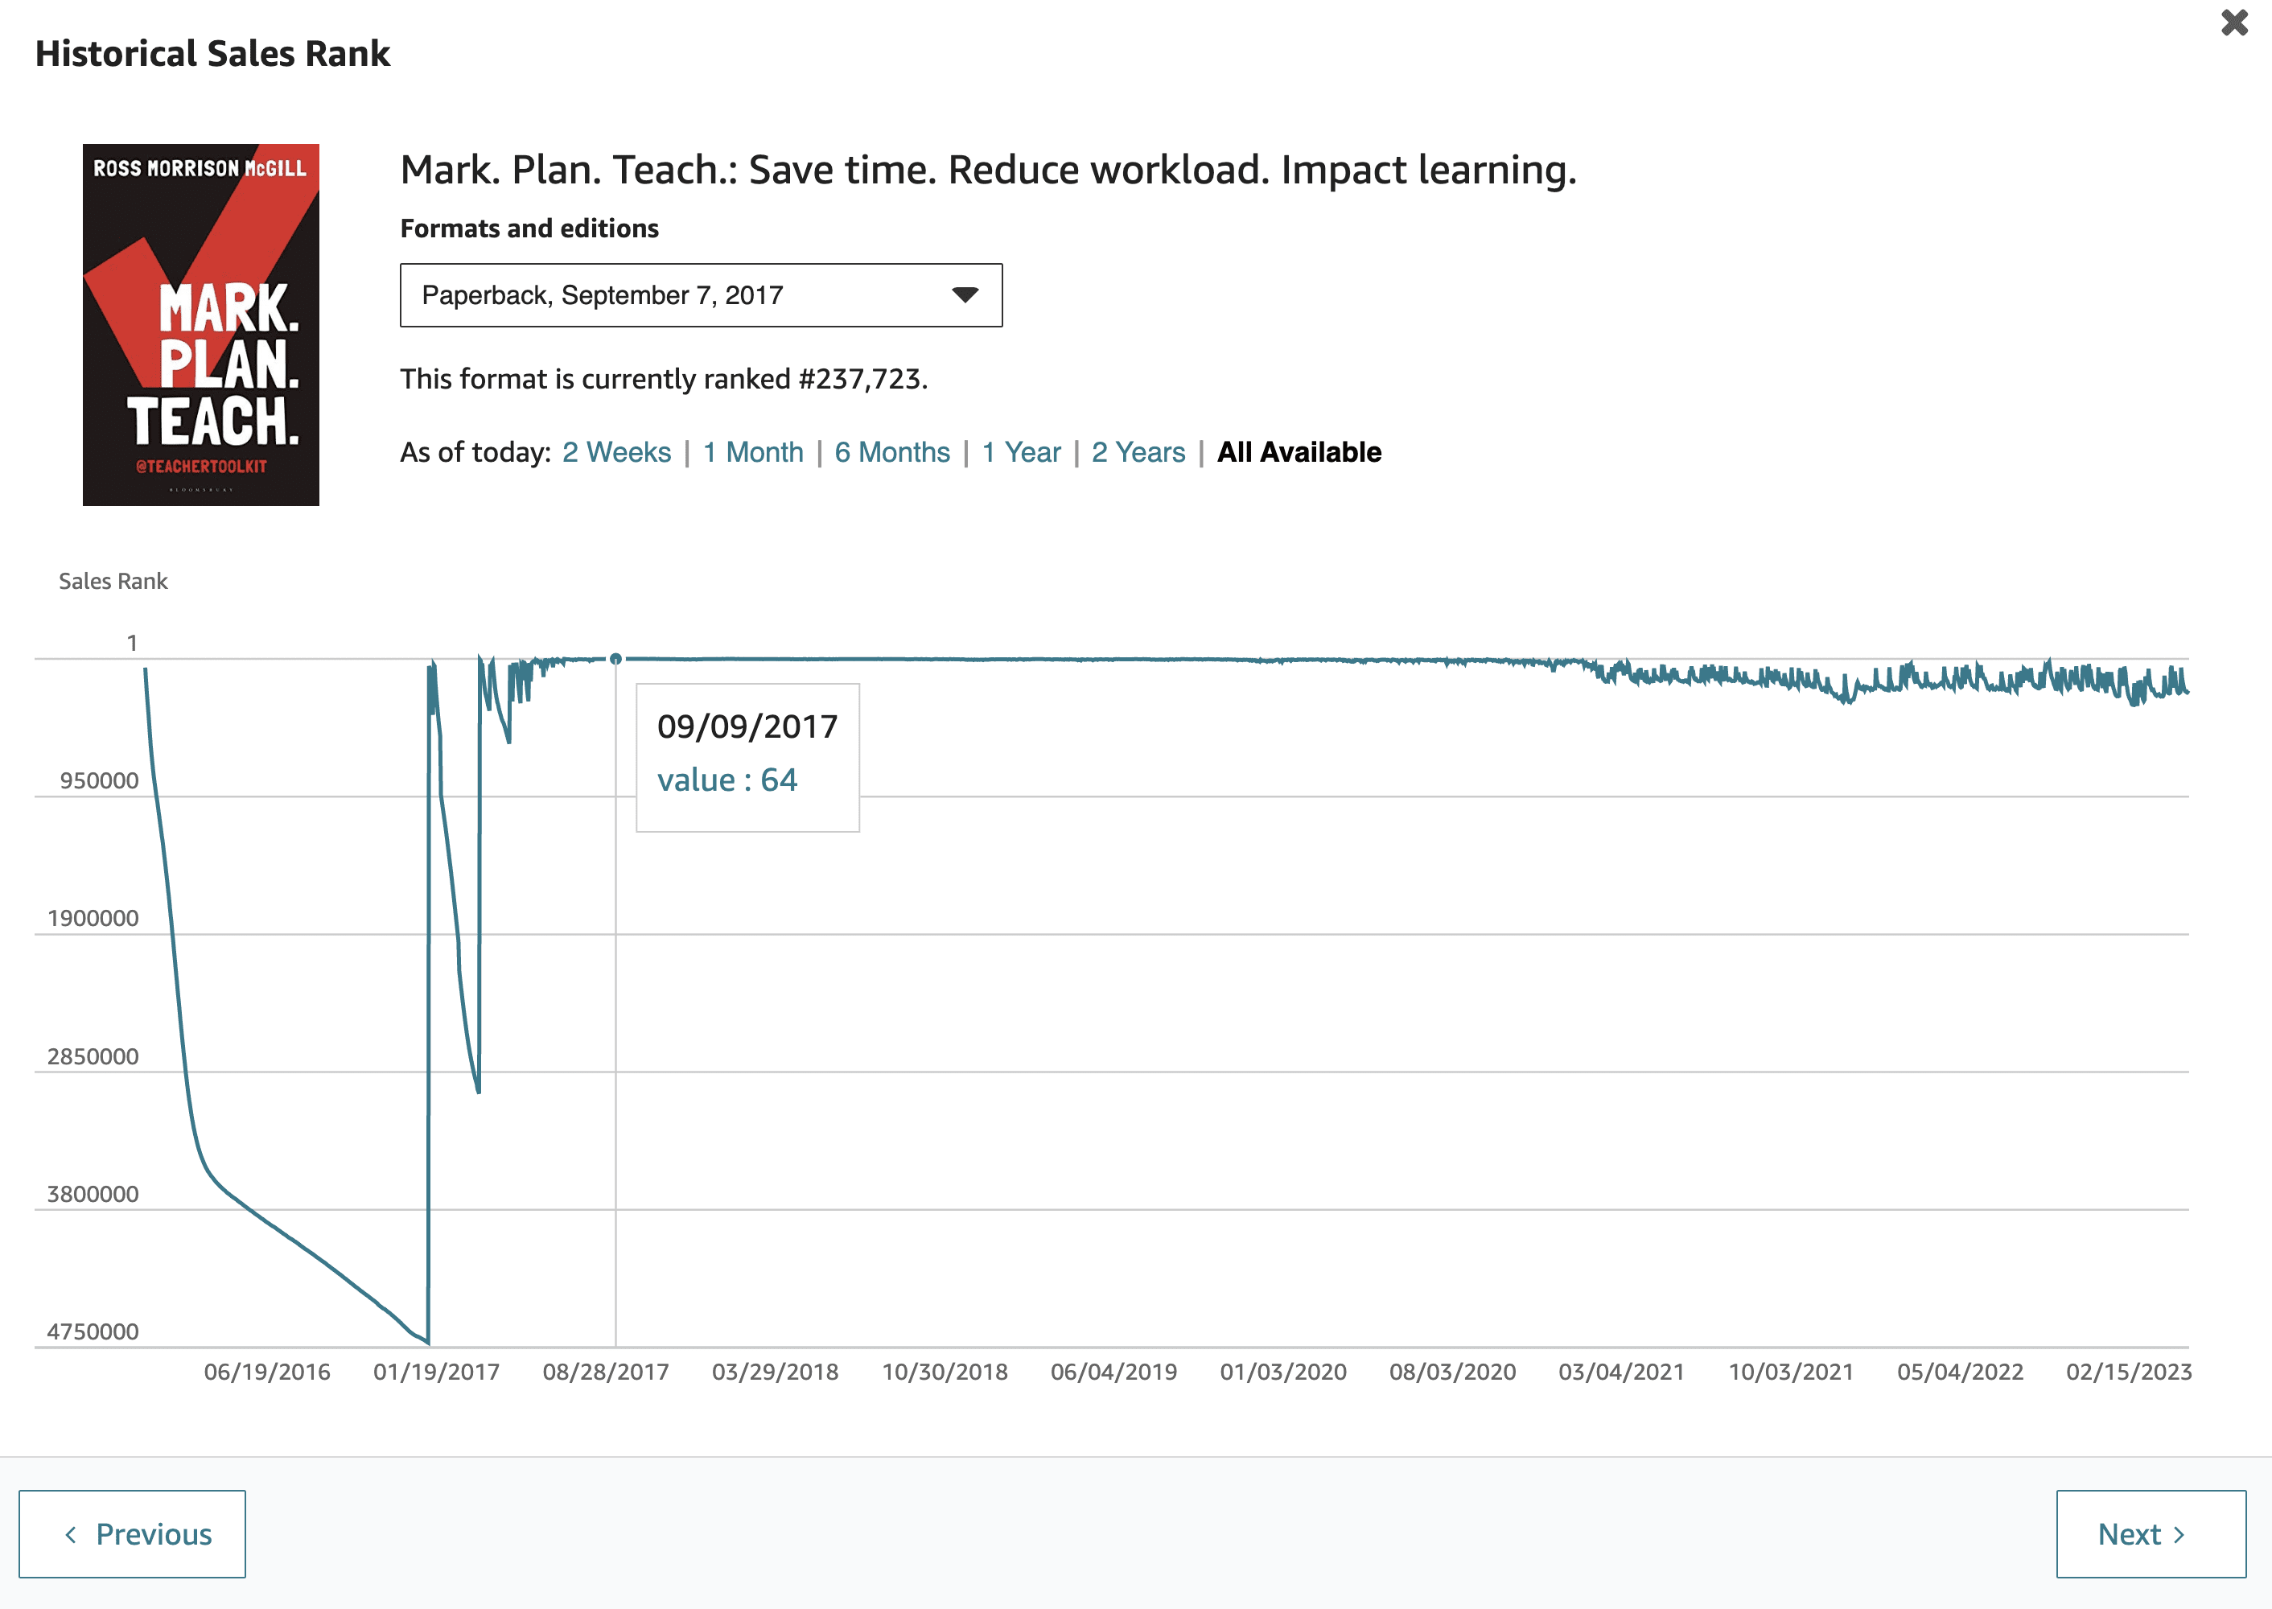Click the 09/09/2017 value tooltip box
This screenshot has width=2272, height=1609.
pyautogui.click(x=747, y=757)
